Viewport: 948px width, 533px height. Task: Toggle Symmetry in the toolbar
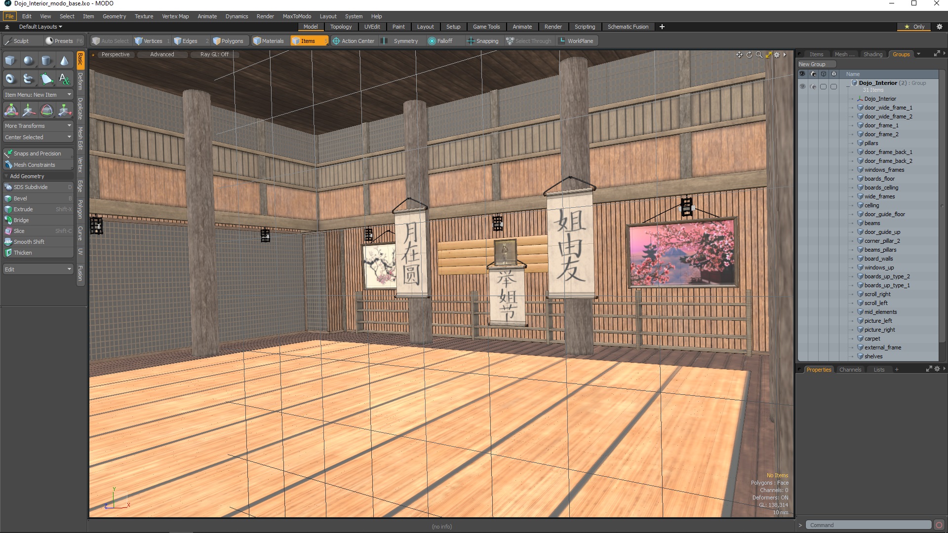tap(405, 41)
